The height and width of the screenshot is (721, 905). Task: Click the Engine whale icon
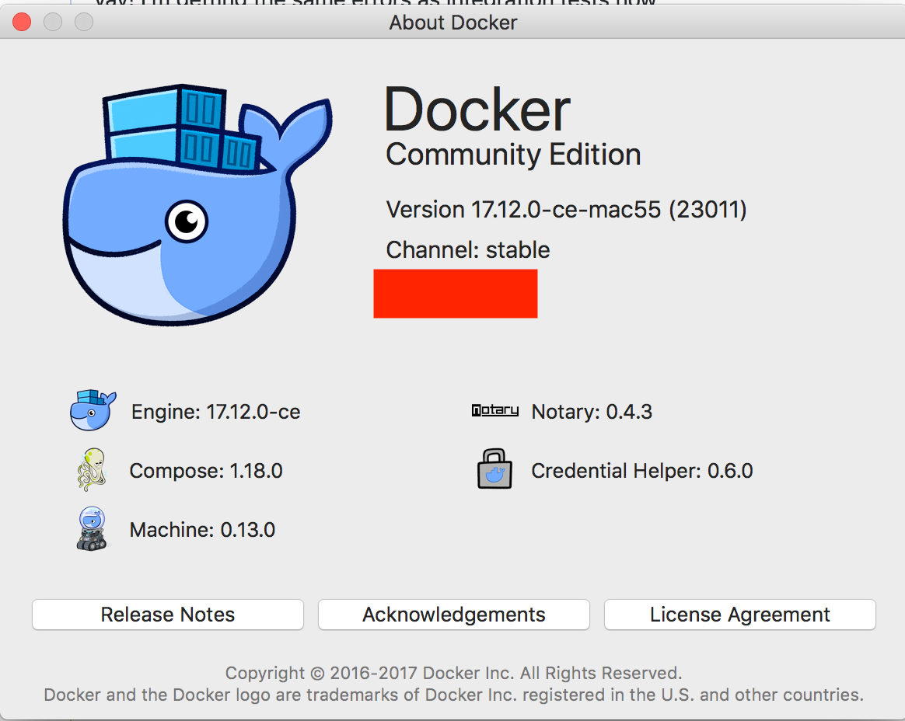[x=93, y=410]
